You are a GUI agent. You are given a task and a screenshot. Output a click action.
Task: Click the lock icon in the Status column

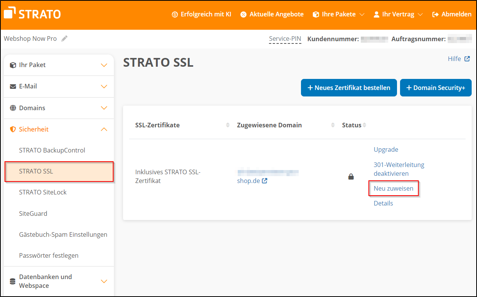[x=351, y=176]
